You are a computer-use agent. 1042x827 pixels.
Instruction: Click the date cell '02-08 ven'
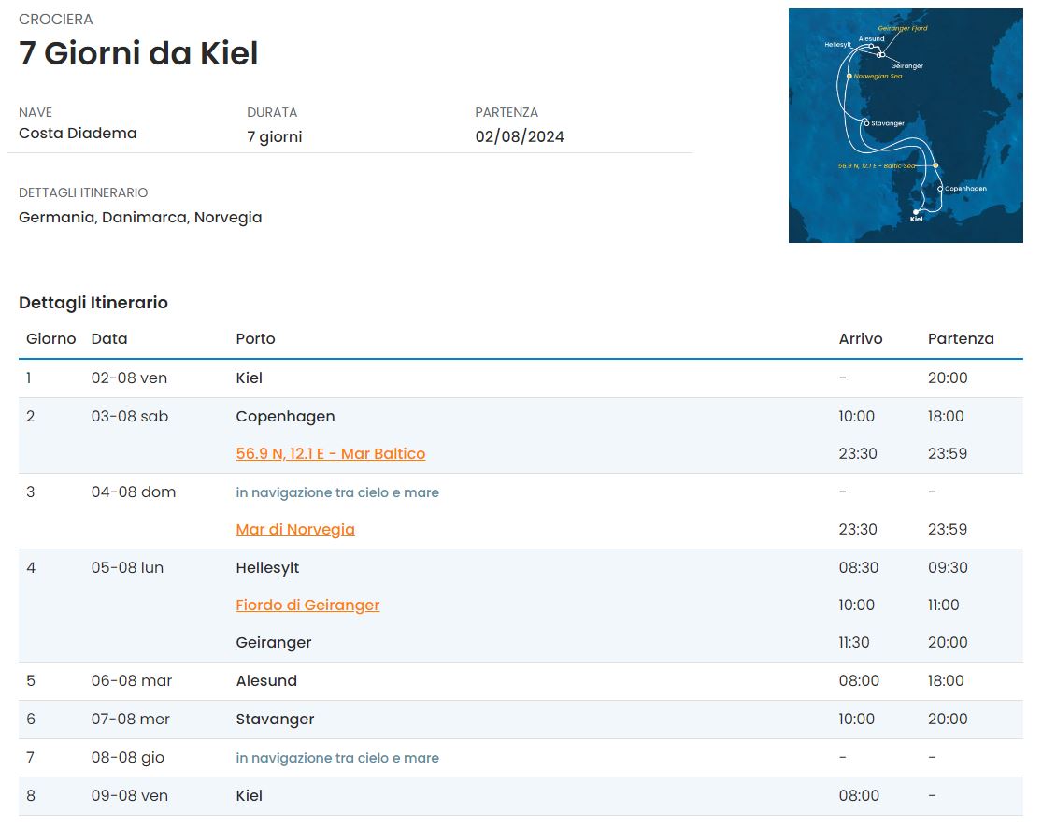pyautogui.click(x=129, y=378)
